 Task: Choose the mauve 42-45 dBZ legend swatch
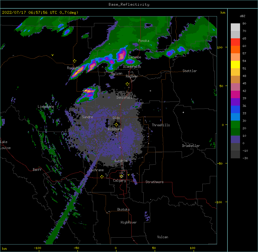tap(235, 87)
